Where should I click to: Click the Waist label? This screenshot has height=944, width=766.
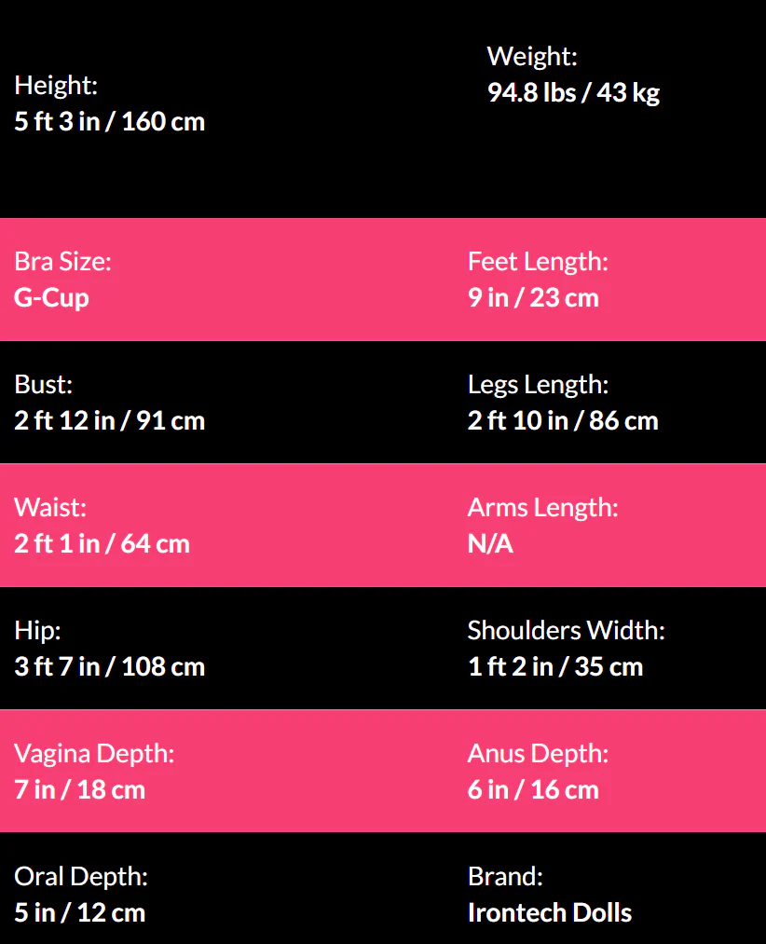click(50, 508)
